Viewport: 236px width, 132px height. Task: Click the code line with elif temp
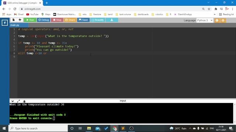pyautogui.click(x=32, y=53)
